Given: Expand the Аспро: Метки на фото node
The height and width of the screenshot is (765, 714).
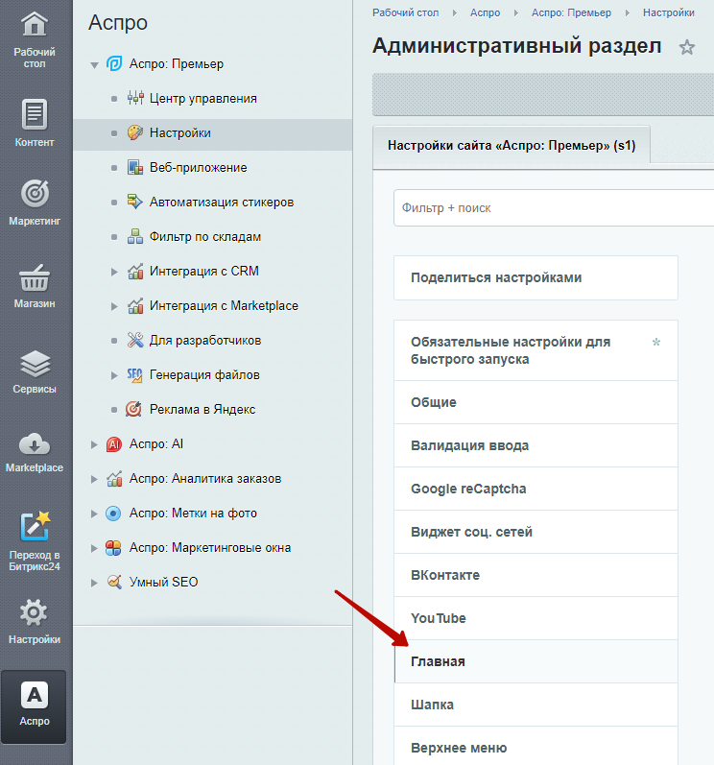Looking at the screenshot, I should pyautogui.click(x=94, y=514).
